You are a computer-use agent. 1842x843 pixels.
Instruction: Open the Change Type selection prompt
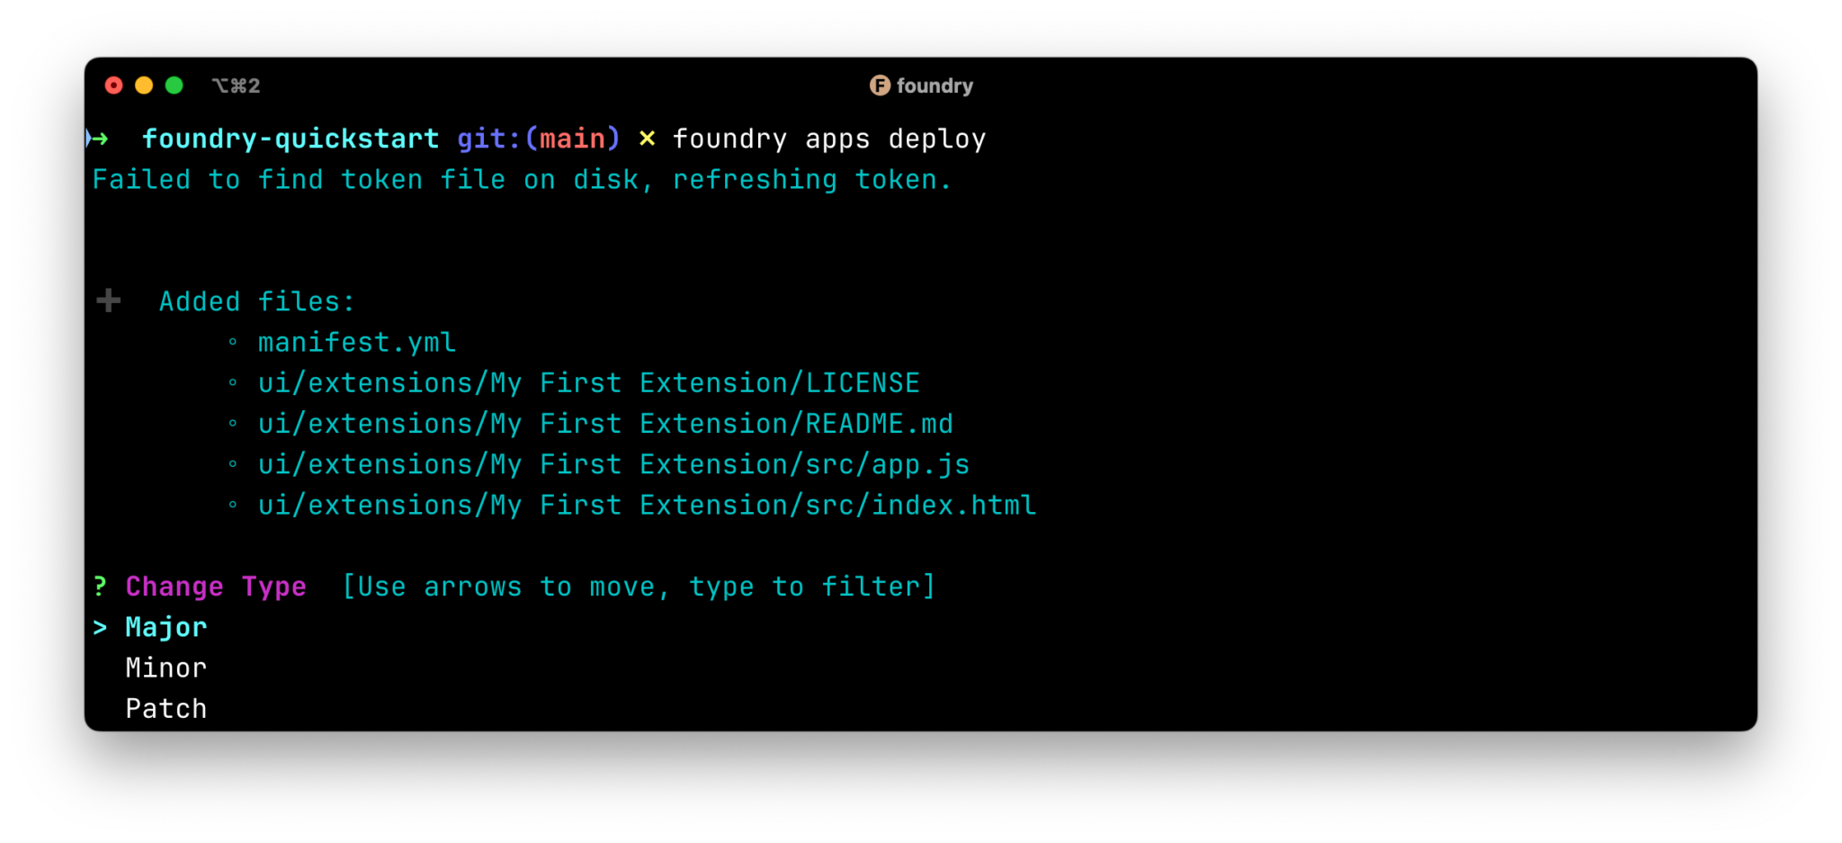click(217, 586)
